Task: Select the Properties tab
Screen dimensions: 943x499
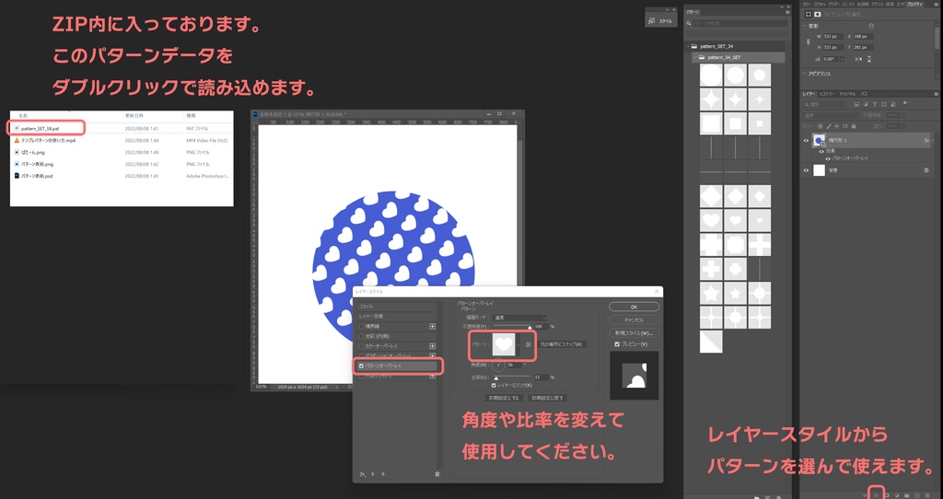Action: (x=915, y=5)
